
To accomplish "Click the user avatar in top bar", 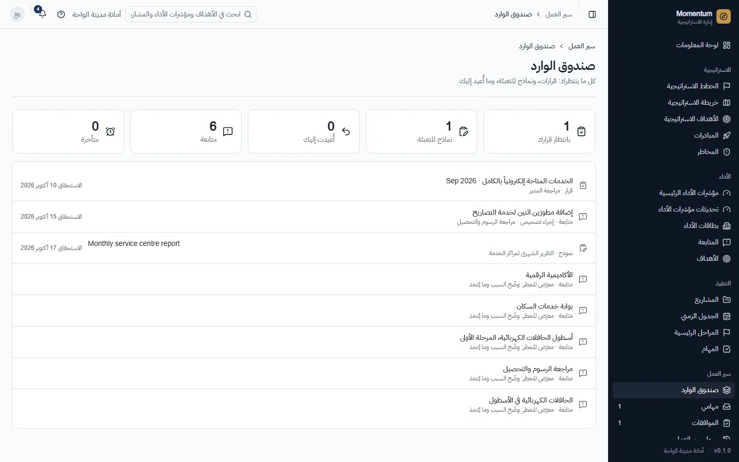I will [17, 14].
